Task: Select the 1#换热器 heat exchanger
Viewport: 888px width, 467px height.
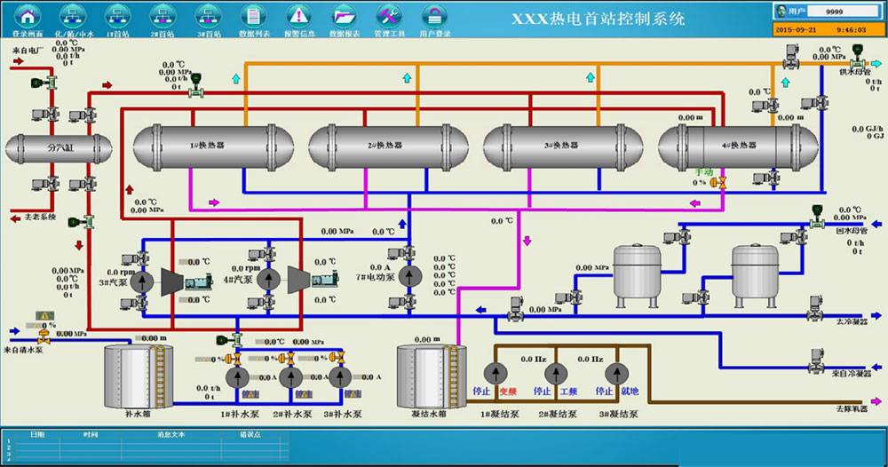Action: 213,146
